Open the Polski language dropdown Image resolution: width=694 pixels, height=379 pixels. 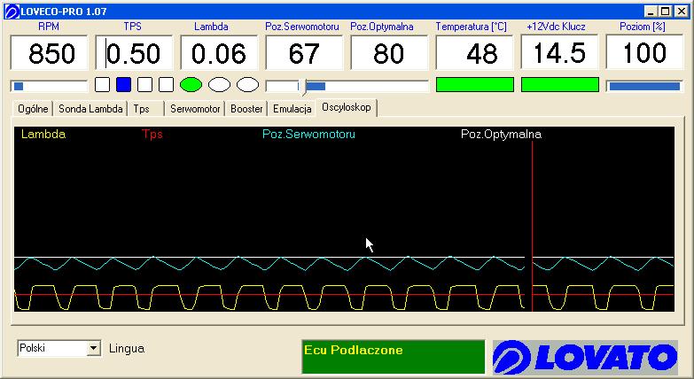pos(93,349)
